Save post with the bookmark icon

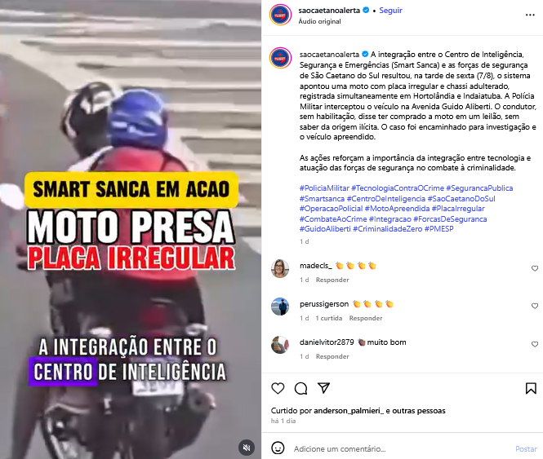tap(531, 388)
